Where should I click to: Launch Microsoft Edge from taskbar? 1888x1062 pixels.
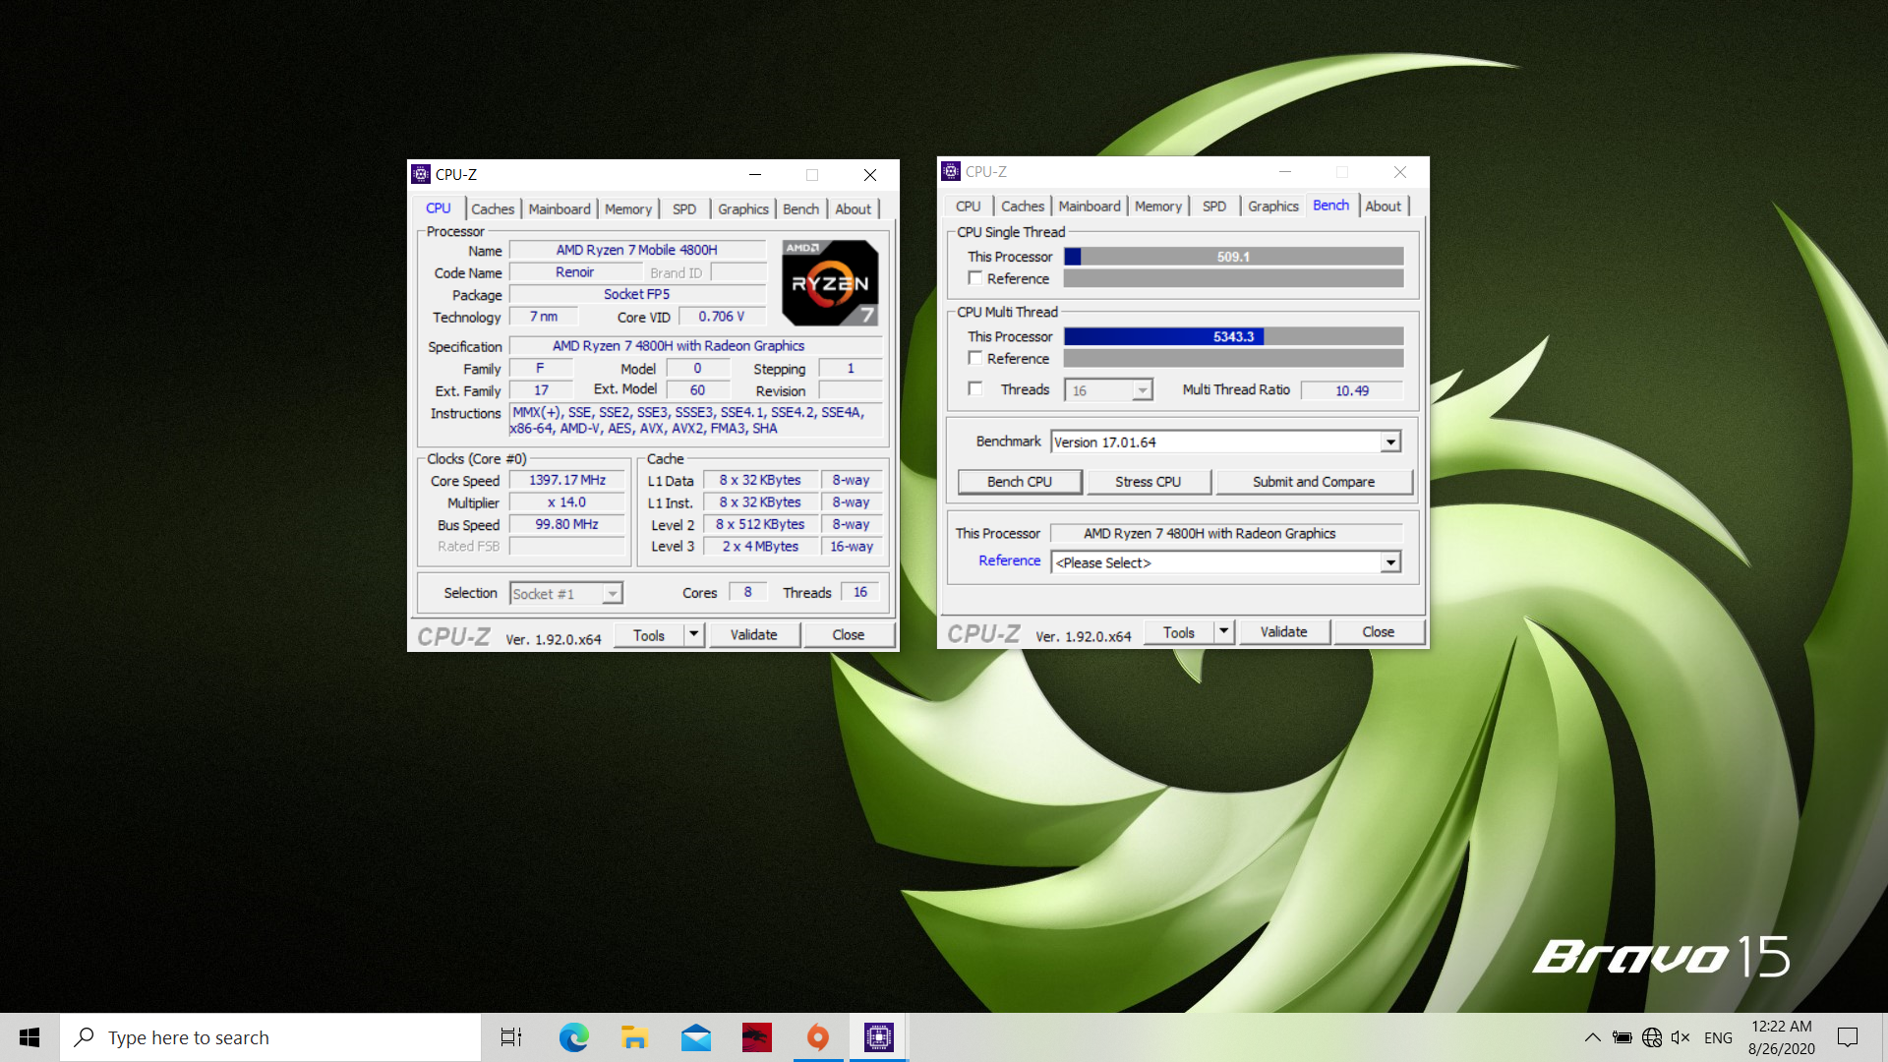[573, 1037]
